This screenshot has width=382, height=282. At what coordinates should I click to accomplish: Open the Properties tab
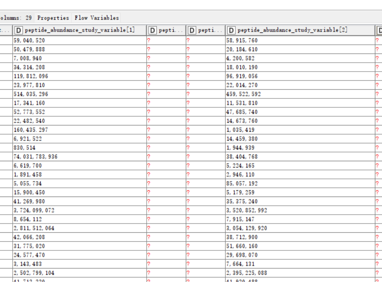53,18
